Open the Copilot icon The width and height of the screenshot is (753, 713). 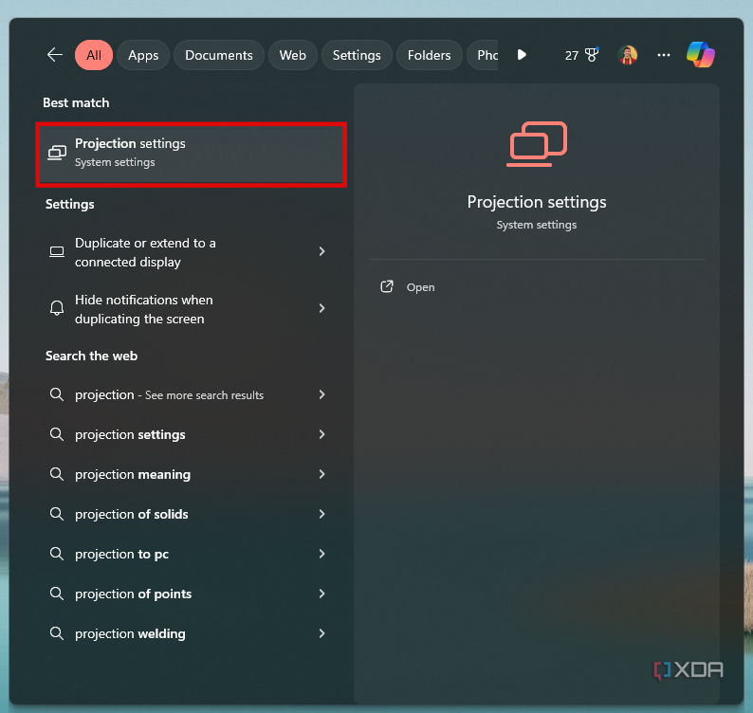[700, 55]
